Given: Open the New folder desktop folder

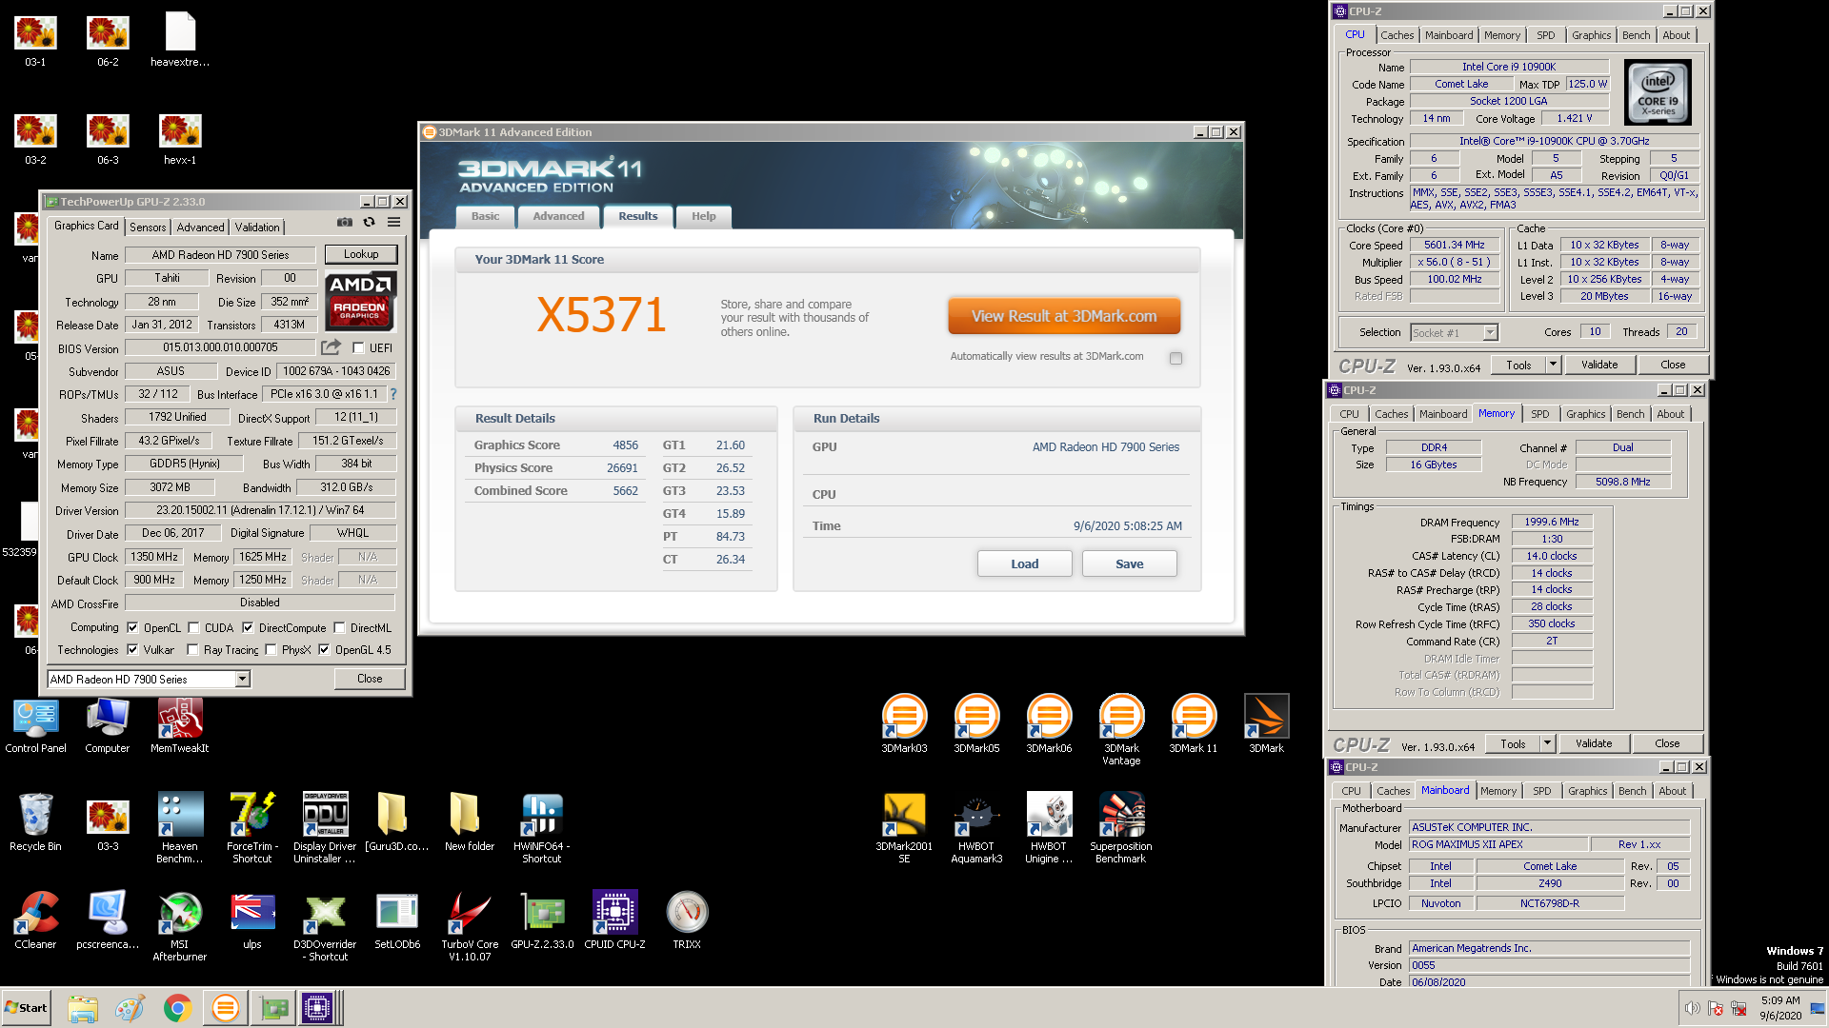Looking at the screenshot, I should pos(470,822).
